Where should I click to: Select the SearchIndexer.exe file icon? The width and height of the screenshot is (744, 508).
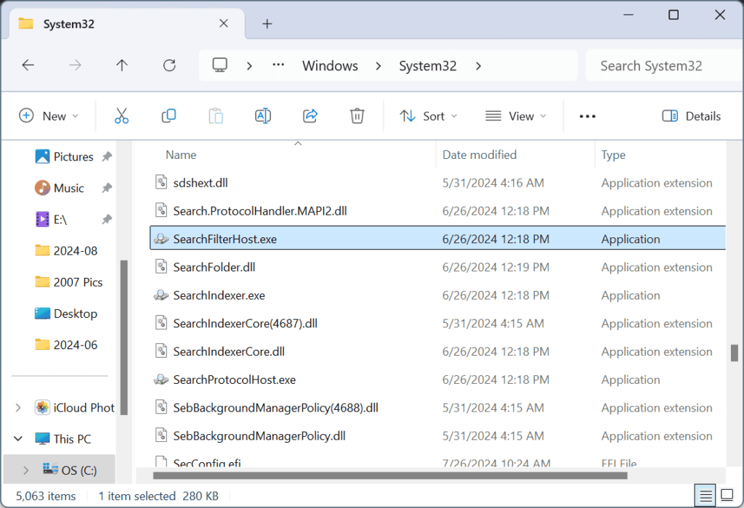[x=161, y=295]
